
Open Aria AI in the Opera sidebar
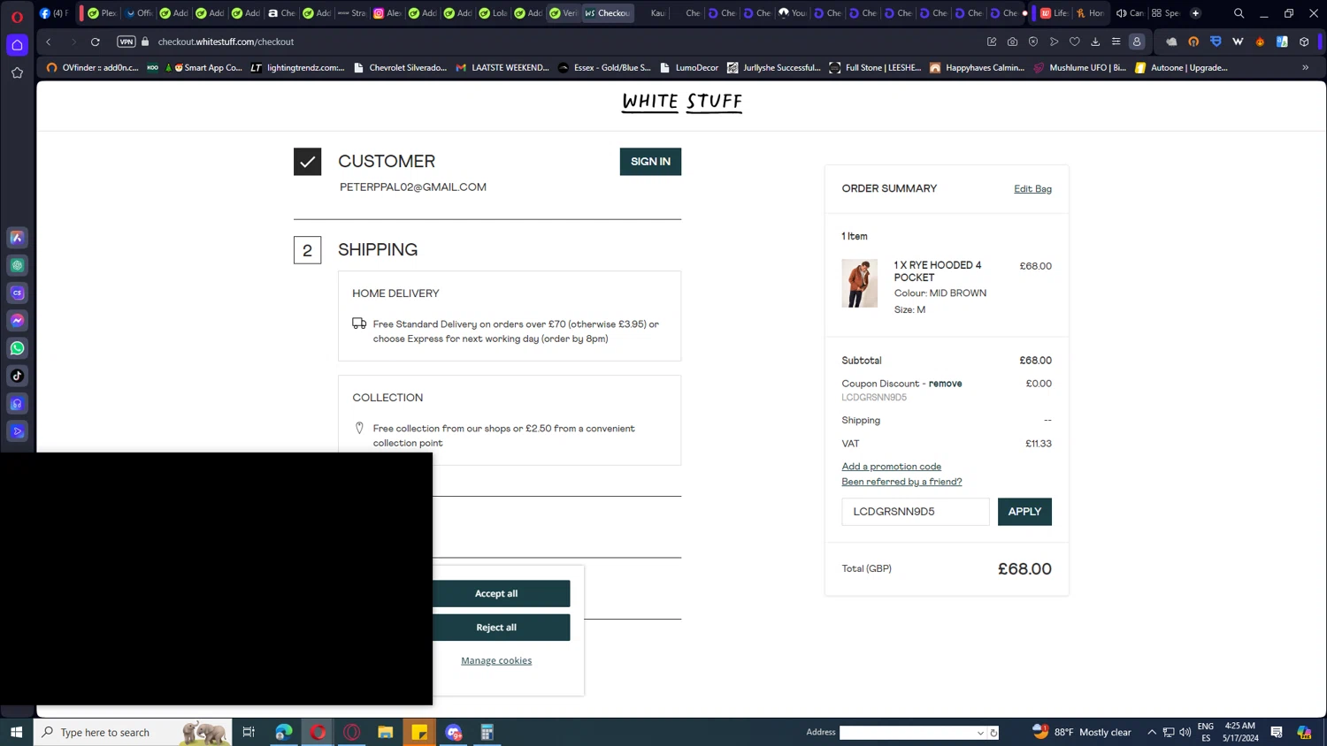click(17, 238)
